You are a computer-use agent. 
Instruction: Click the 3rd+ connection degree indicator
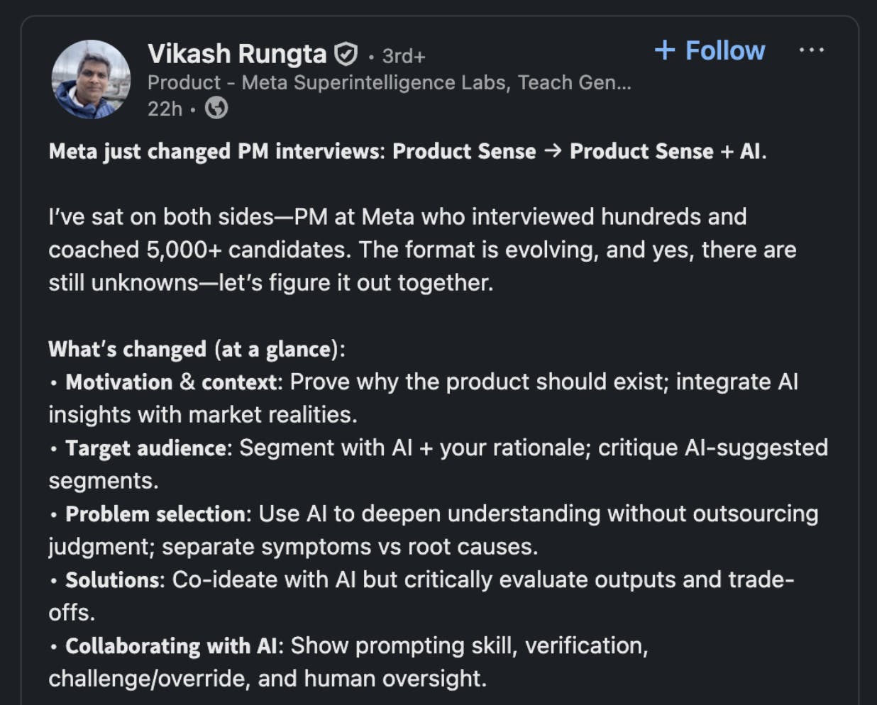tap(403, 54)
